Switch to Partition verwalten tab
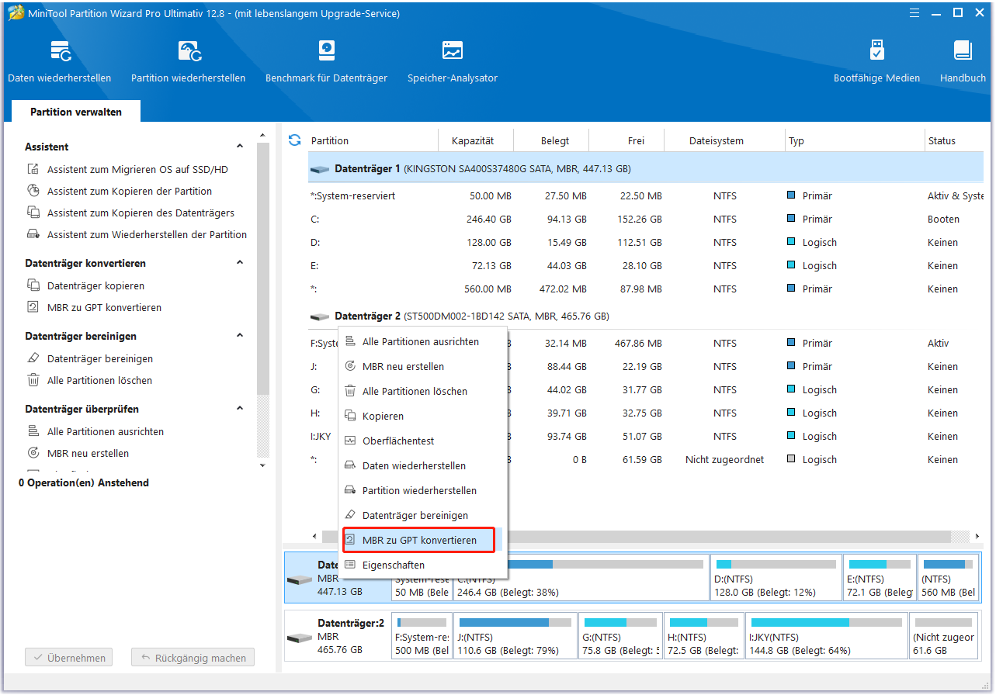 pyautogui.click(x=76, y=112)
